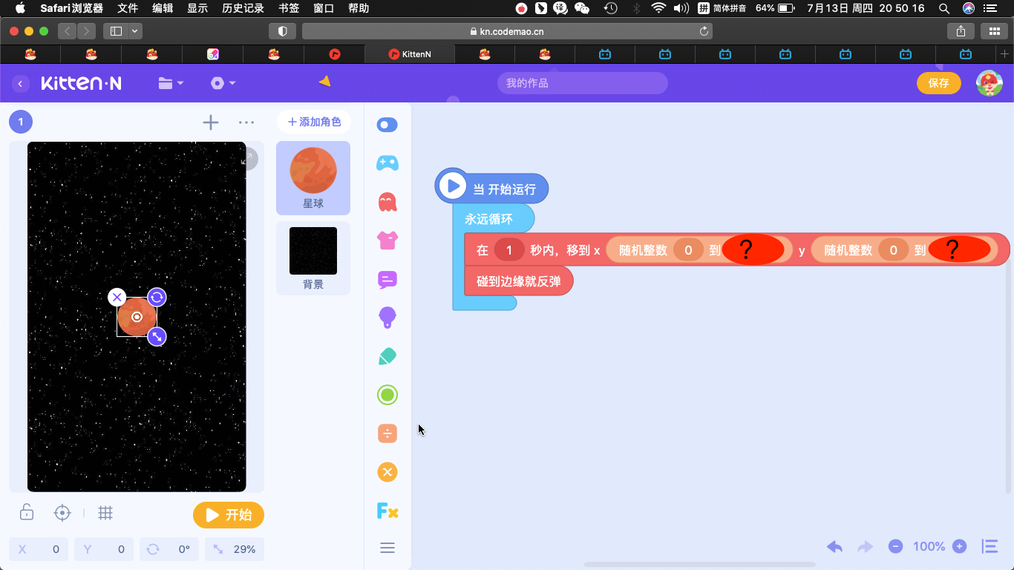This screenshot has height=570, width=1014.
Task: Open the light bulb sensing category
Action: 387,318
